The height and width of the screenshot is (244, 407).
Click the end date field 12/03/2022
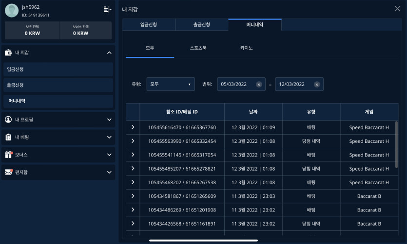tap(299, 84)
